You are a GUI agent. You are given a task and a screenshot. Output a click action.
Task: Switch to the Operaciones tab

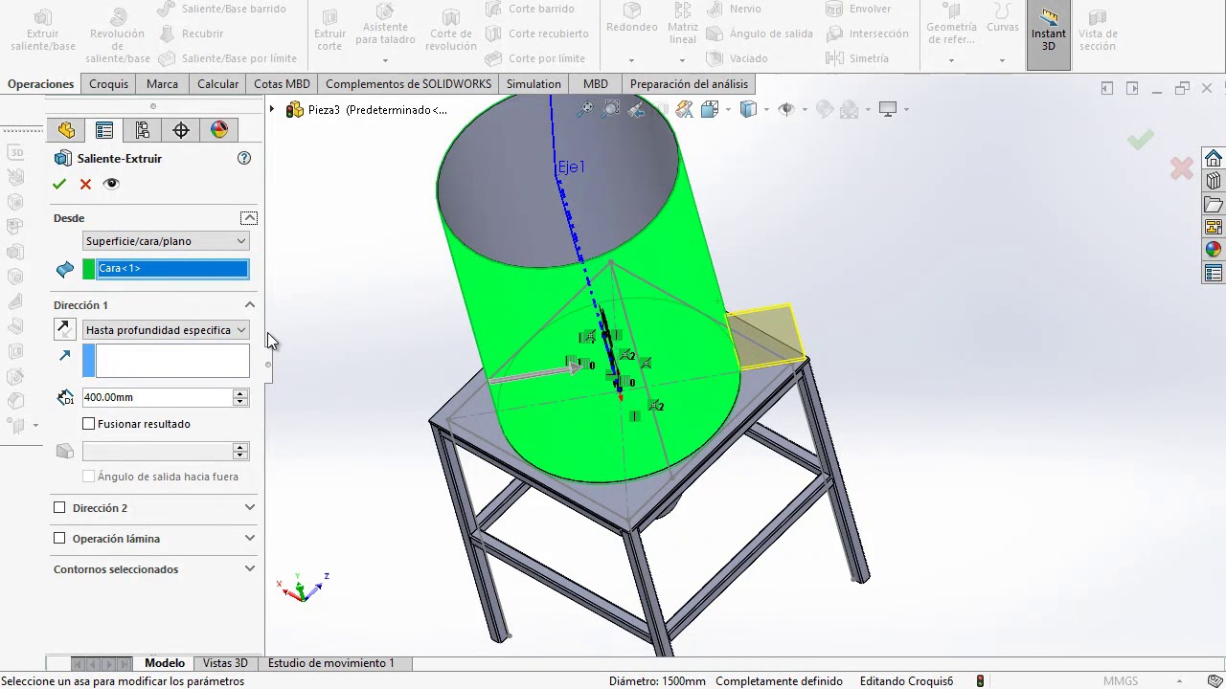pos(40,84)
